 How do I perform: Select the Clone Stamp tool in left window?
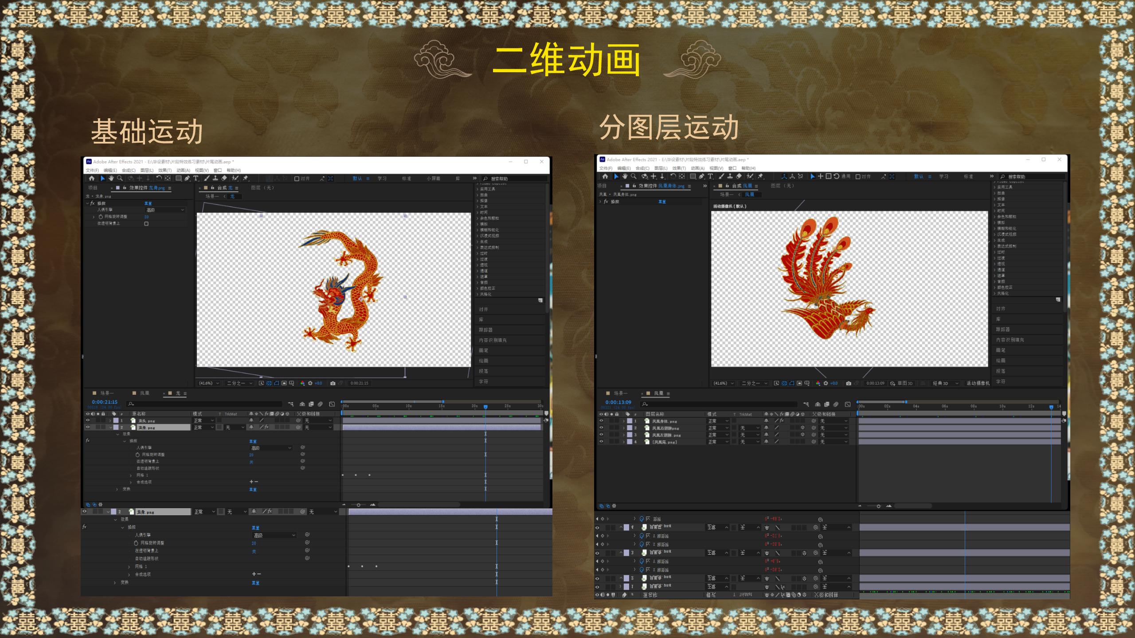[x=215, y=178]
